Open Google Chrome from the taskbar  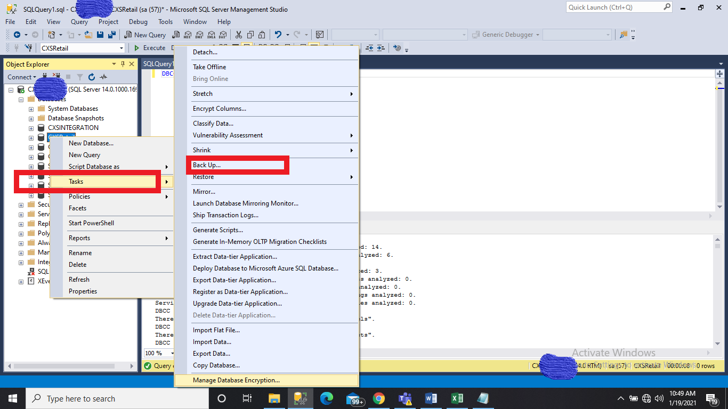(379, 398)
